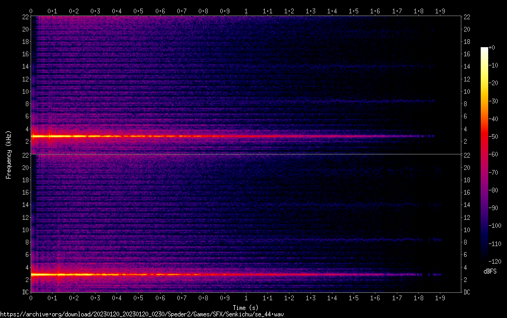Click the DC label at bottom right

coord(467,292)
